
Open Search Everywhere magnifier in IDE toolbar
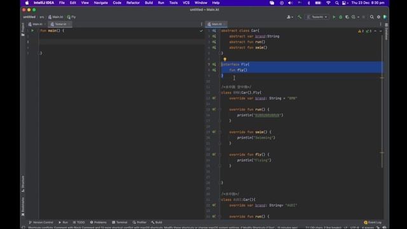(371, 17)
